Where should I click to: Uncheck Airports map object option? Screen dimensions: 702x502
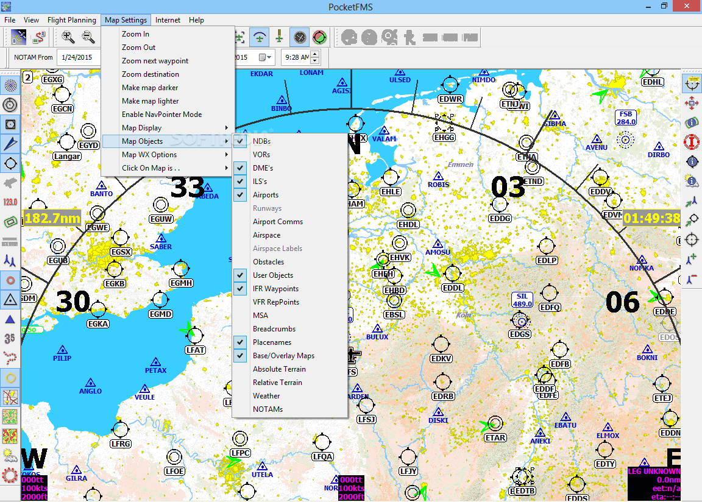click(x=289, y=194)
